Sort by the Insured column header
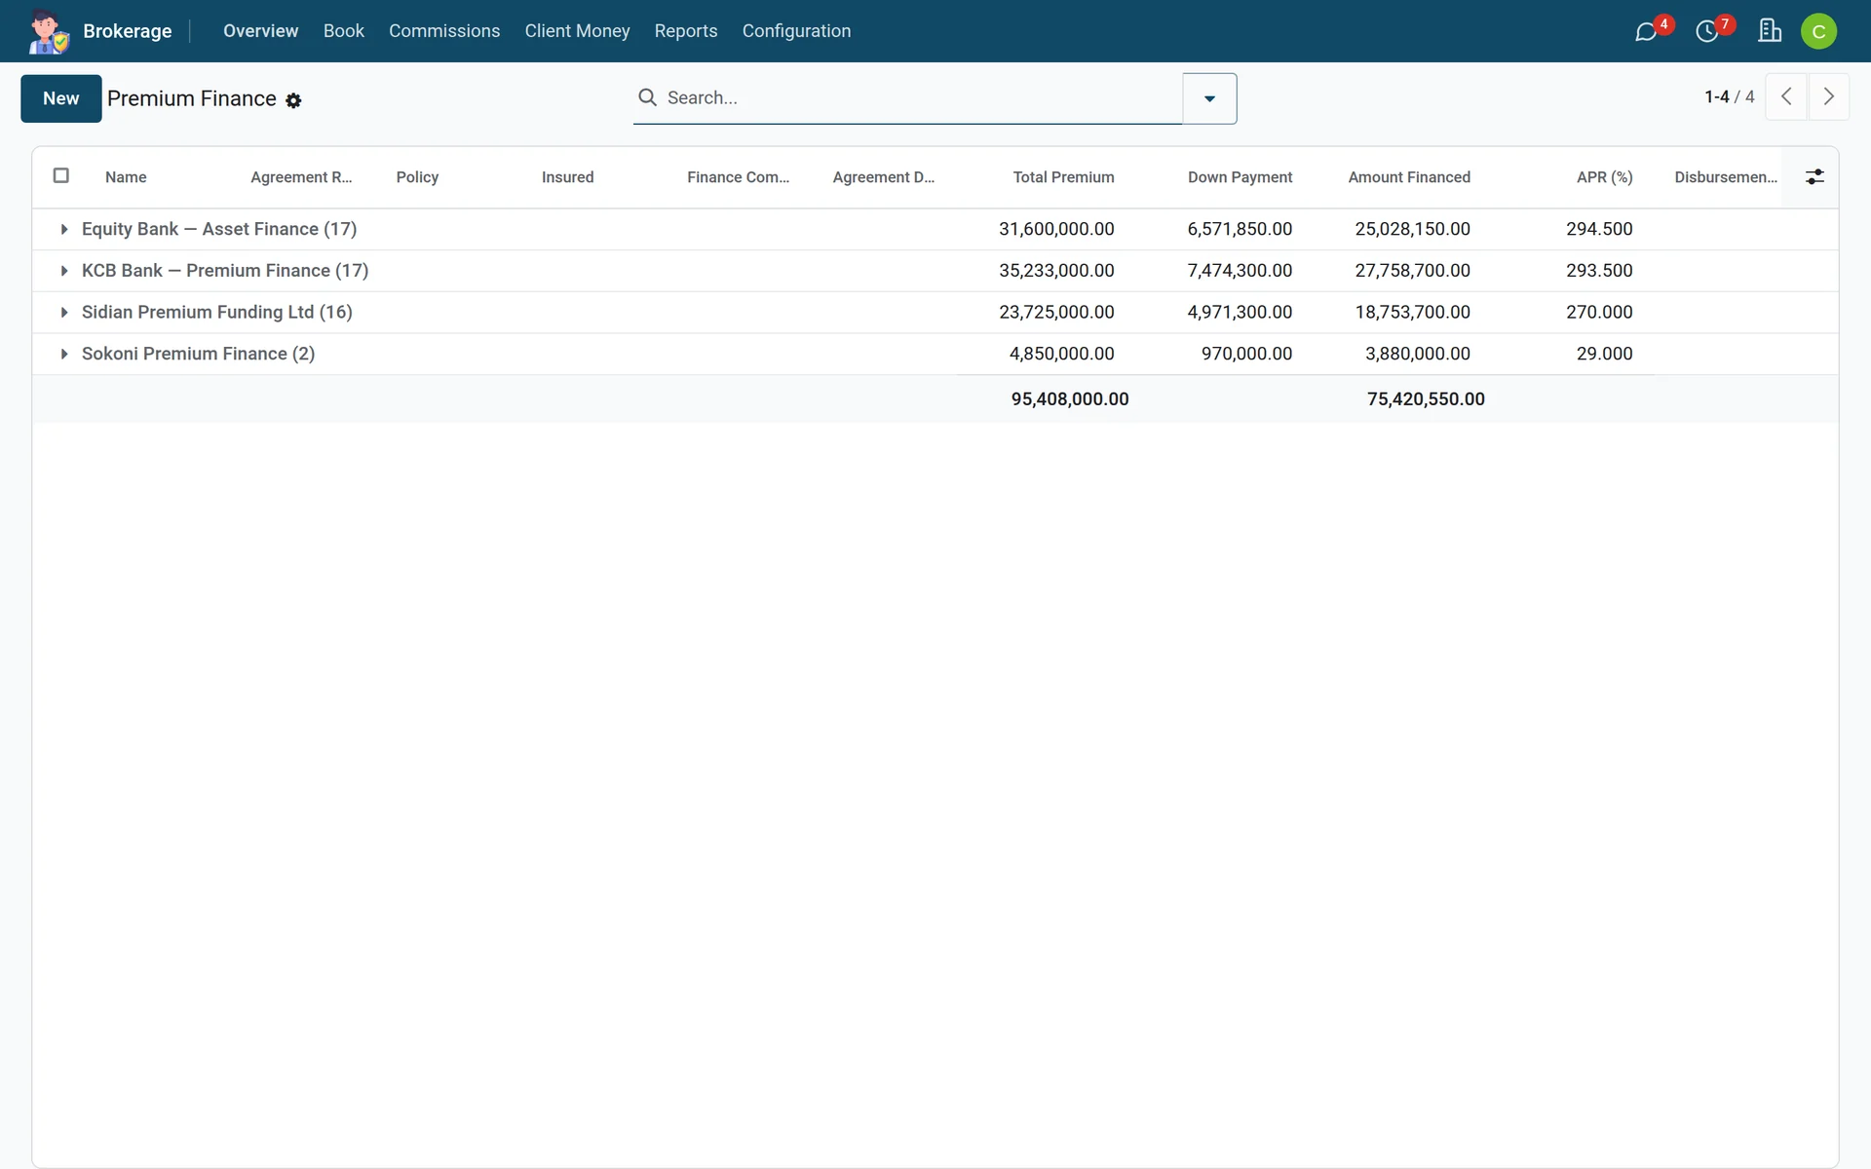 (x=567, y=177)
